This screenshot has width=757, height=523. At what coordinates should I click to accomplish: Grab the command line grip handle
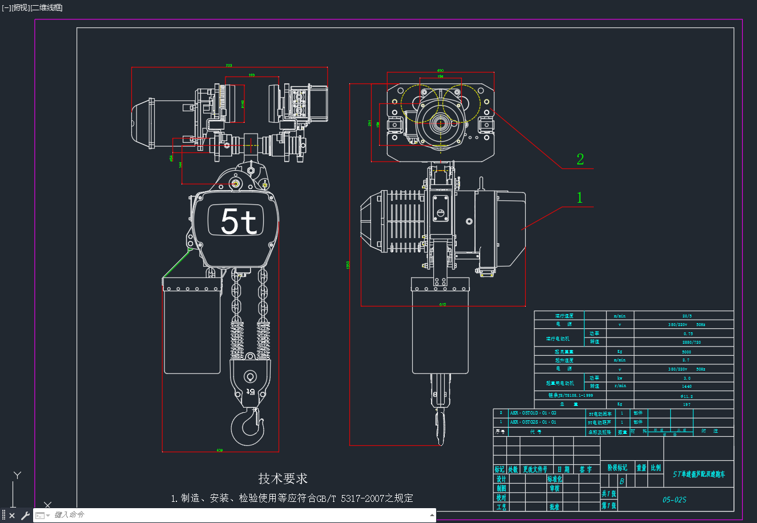coord(4,516)
